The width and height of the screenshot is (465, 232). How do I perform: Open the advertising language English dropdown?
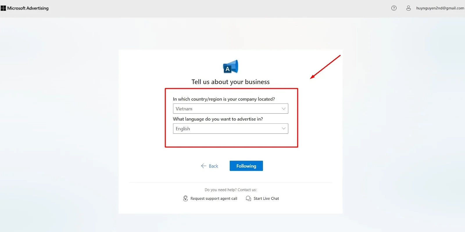[230, 128]
